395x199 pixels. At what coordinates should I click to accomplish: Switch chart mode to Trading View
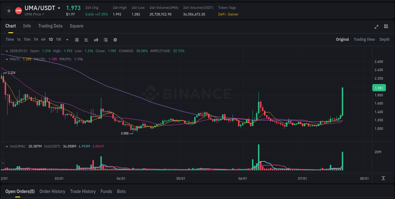tap(364, 39)
